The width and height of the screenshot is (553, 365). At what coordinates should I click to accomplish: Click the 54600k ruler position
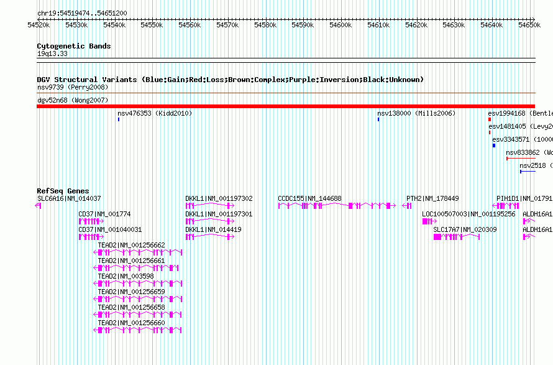[340, 25]
